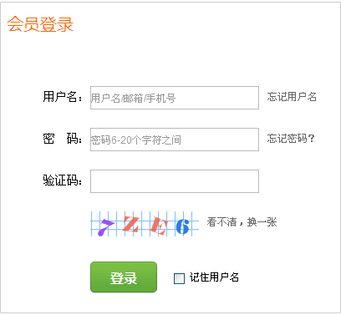The width and height of the screenshot is (341, 315).
Task: Click the orange 会员登录 heading
Action: tap(40, 24)
